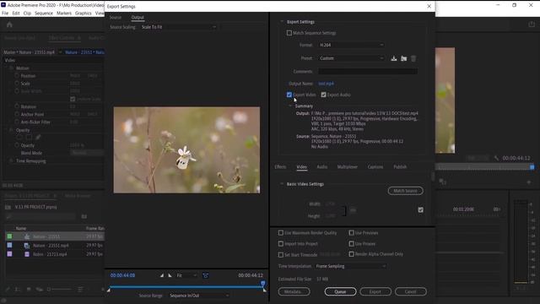Click the Set Out Point triangle icon
This screenshot has width=540, height=304.
click(x=170, y=275)
